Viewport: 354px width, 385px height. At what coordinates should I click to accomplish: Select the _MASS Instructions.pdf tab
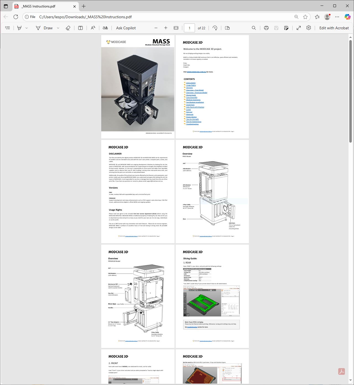coord(46,6)
